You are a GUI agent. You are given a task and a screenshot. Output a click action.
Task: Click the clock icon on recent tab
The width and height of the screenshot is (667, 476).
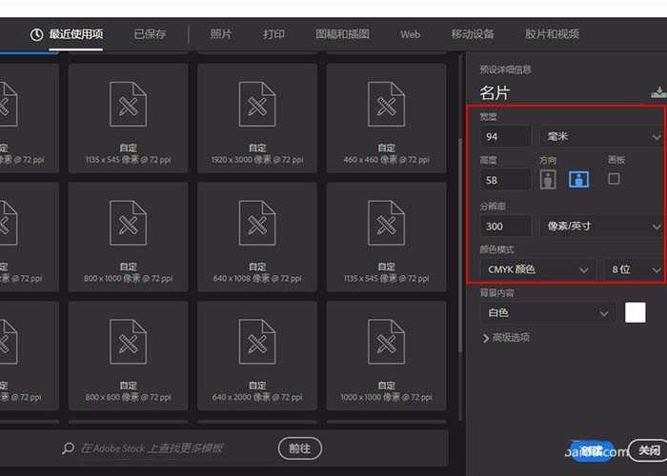coord(37,34)
